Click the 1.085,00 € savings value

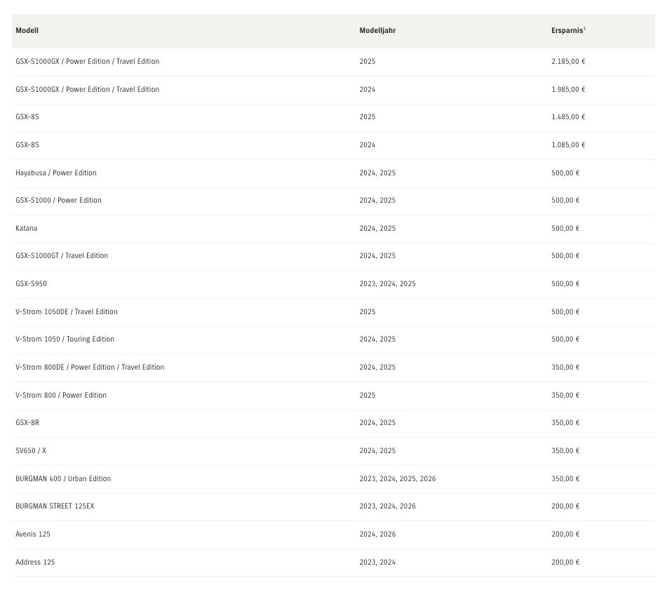568,144
